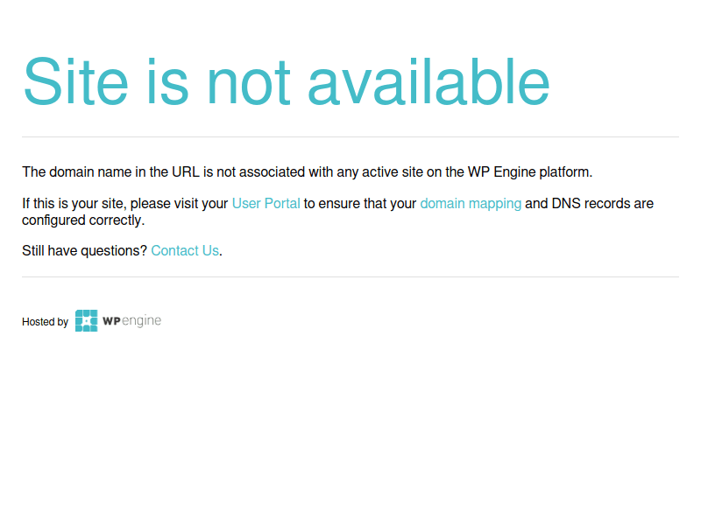Follow the domain mapping documentation link
The height and width of the screenshot is (525, 701).
coord(471,203)
